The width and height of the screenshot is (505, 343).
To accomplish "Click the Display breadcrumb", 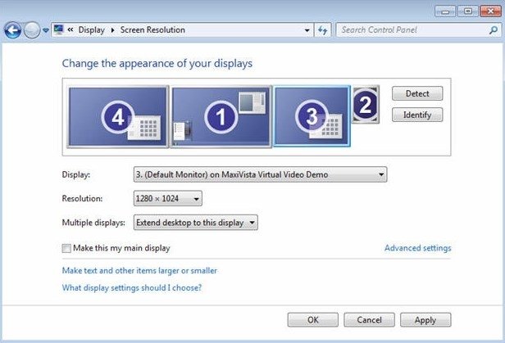I will (92, 30).
